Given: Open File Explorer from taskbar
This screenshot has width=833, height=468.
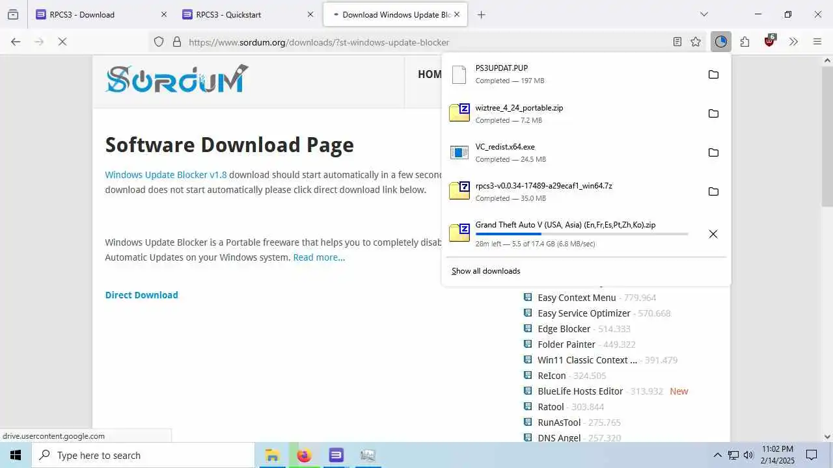Looking at the screenshot, I should point(272,455).
